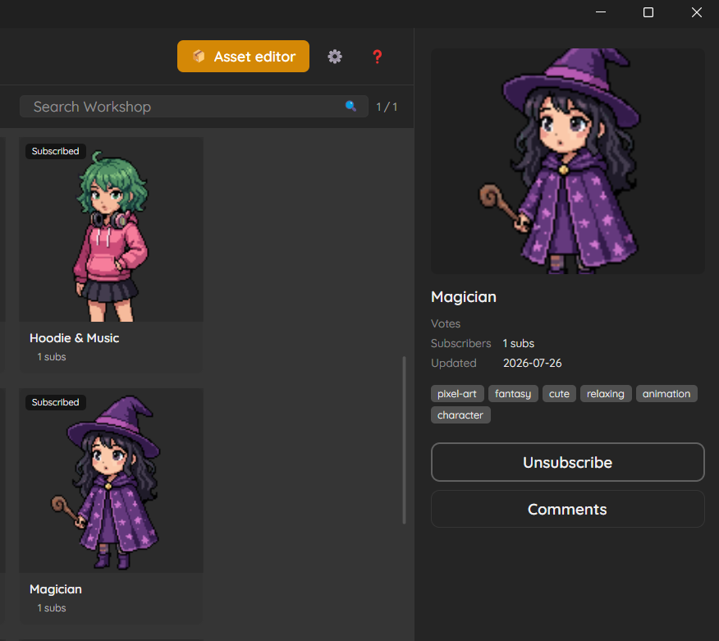This screenshot has height=641, width=719.
Task: Click the updated date 2026-07-26
Action: tap(533, 363)
